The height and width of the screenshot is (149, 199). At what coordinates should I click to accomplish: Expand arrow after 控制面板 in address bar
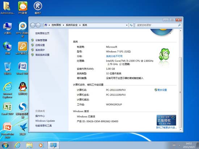63,25
